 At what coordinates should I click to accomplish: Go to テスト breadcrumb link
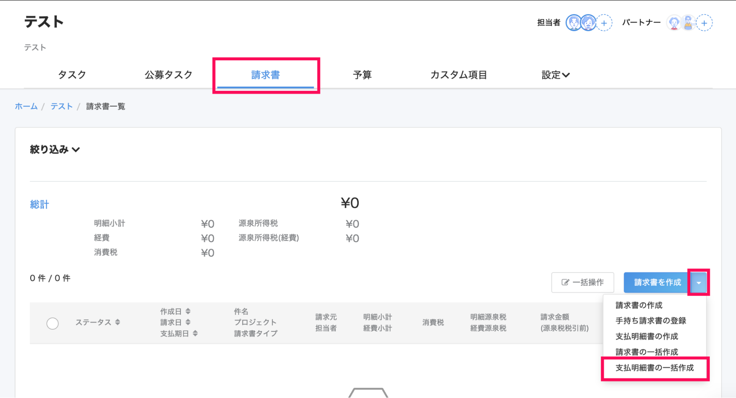[x=61, y=107]
